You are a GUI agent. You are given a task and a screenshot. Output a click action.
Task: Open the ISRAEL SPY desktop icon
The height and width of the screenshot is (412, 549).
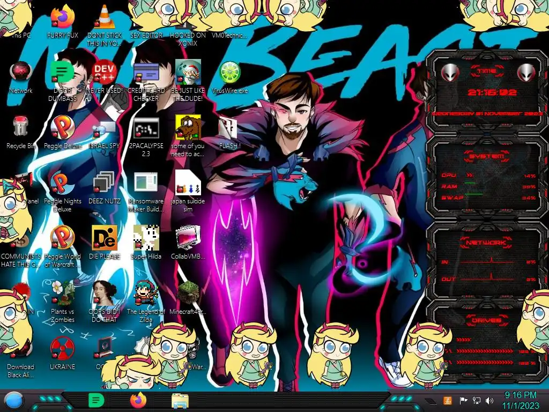coord(105,129)
